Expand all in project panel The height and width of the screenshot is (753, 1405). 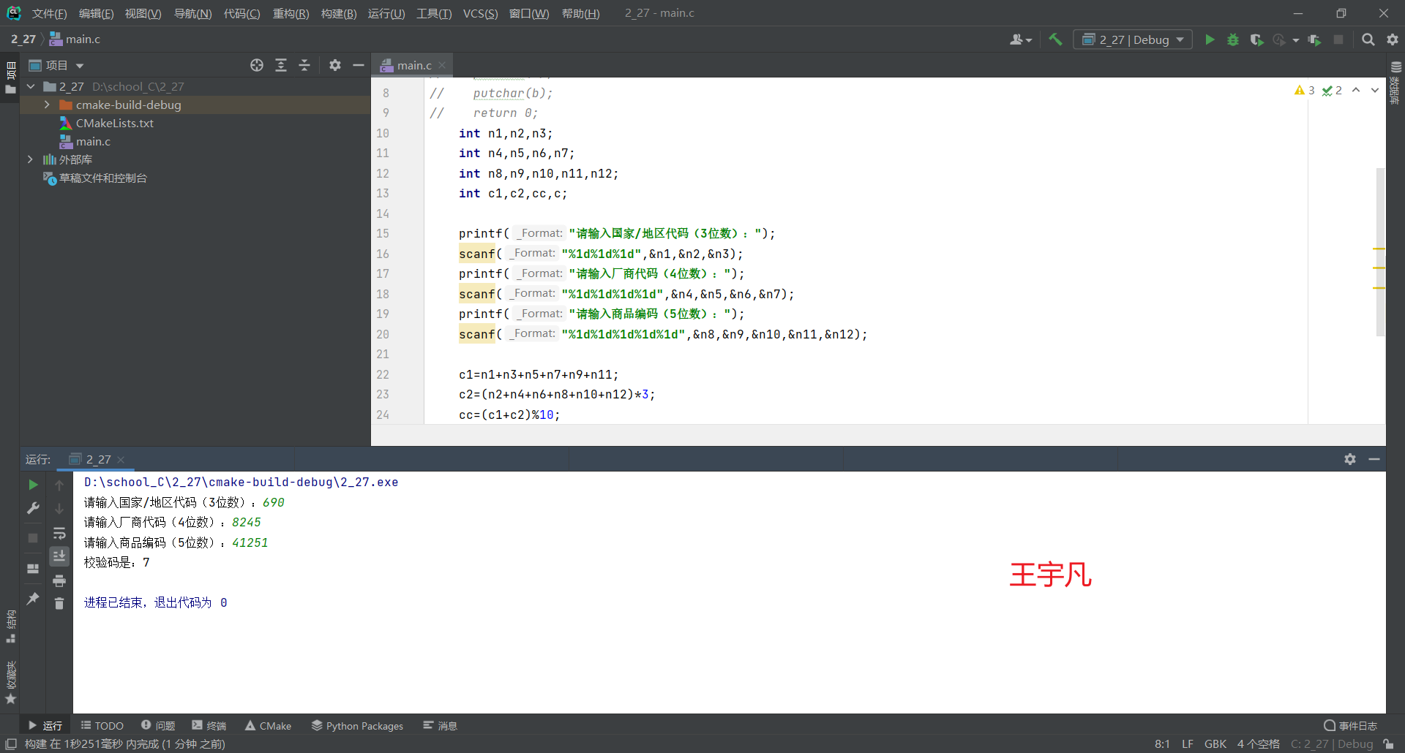[281, 65]
